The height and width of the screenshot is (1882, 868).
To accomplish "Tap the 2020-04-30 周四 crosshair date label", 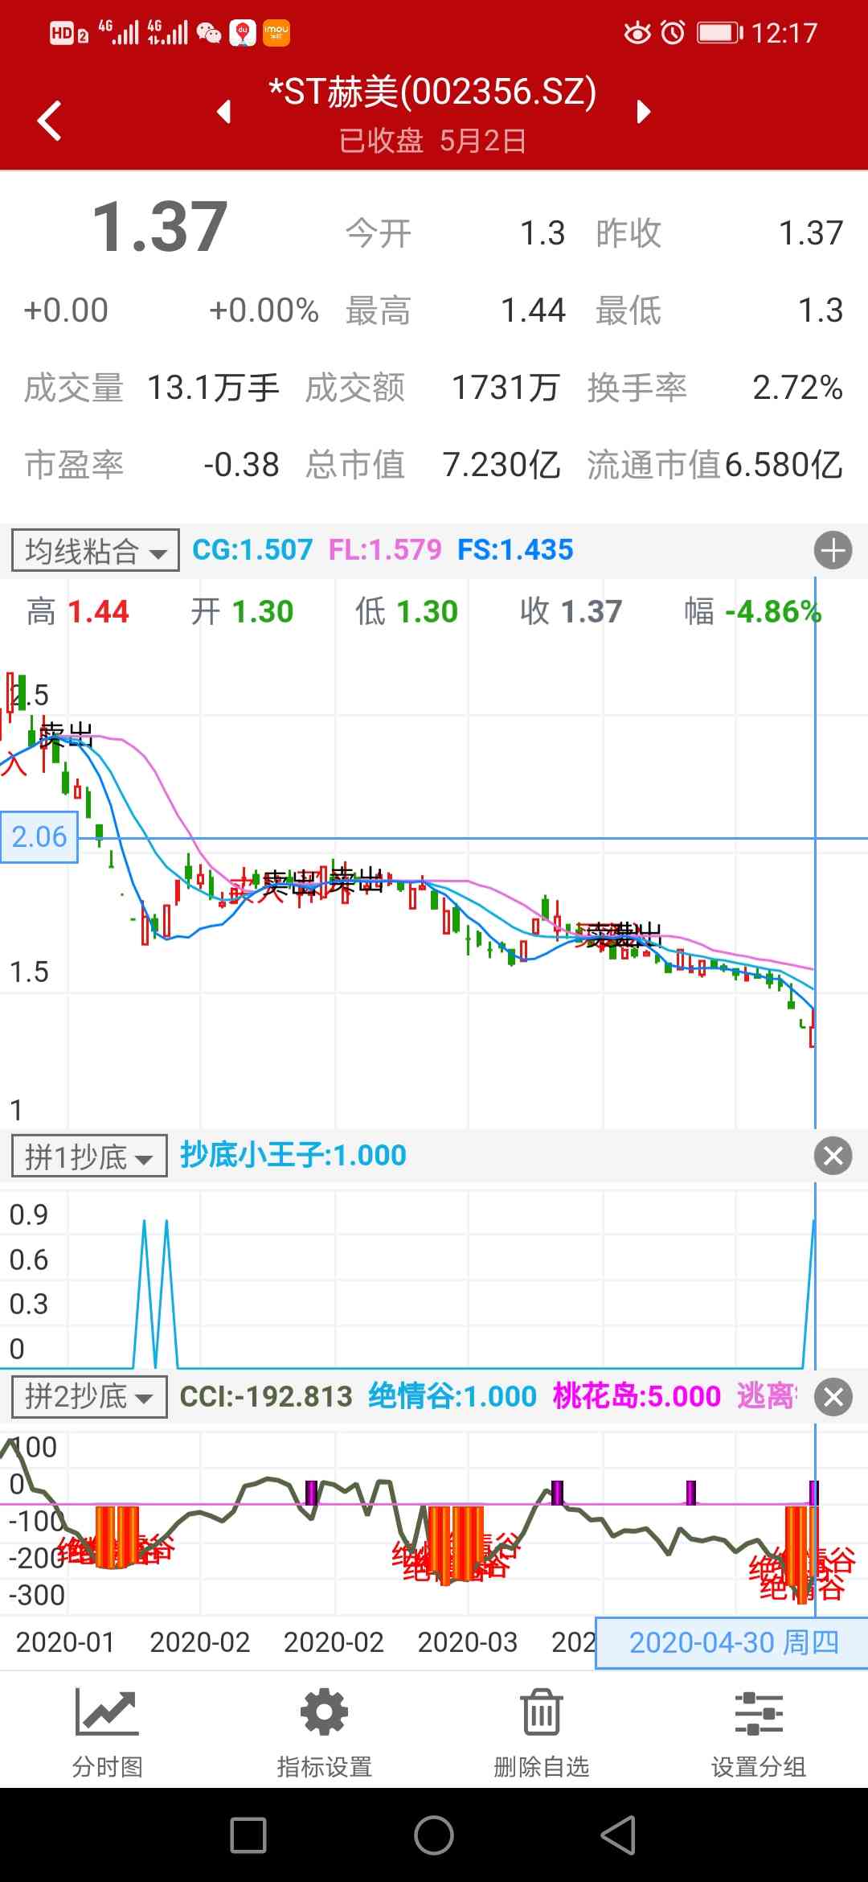I will click(x=732, y=1642).
